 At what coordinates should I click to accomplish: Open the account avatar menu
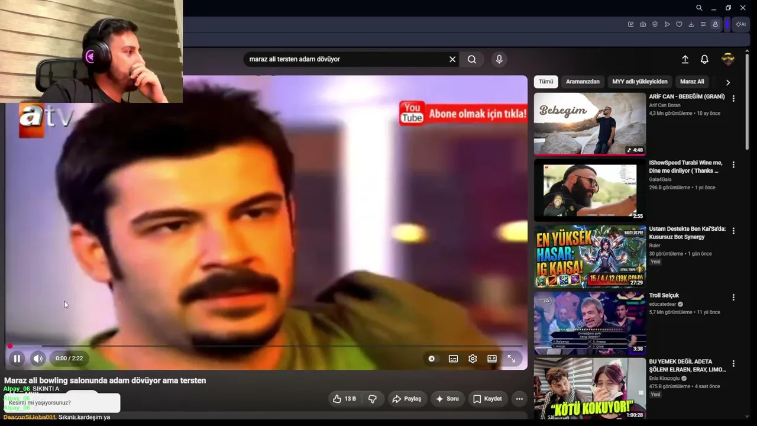coord(728,59)
